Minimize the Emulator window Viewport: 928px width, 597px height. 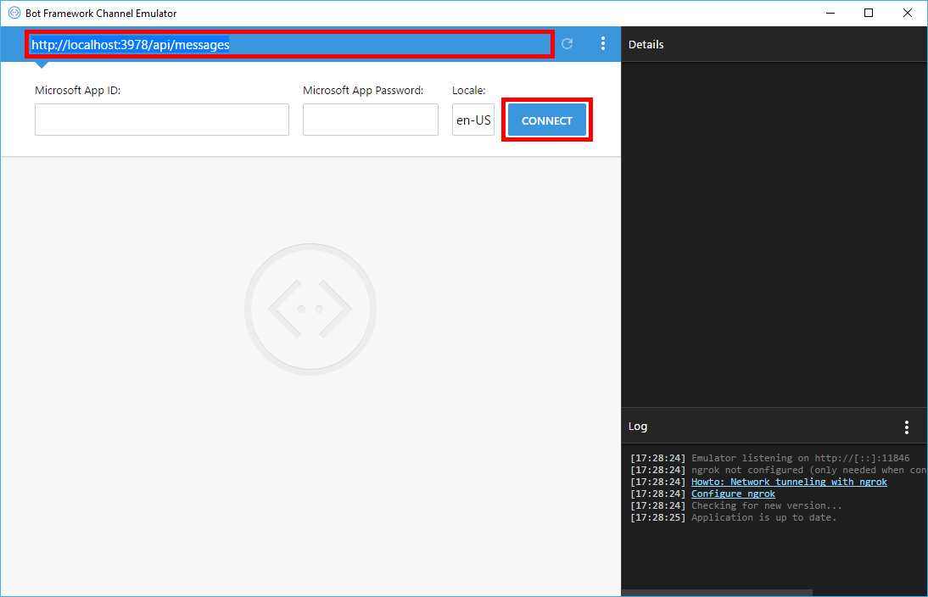pyautogui.click(x=830, y=13)
